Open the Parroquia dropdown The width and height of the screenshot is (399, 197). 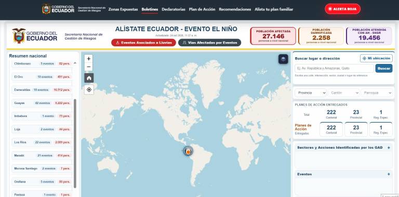tap(377, 93)
